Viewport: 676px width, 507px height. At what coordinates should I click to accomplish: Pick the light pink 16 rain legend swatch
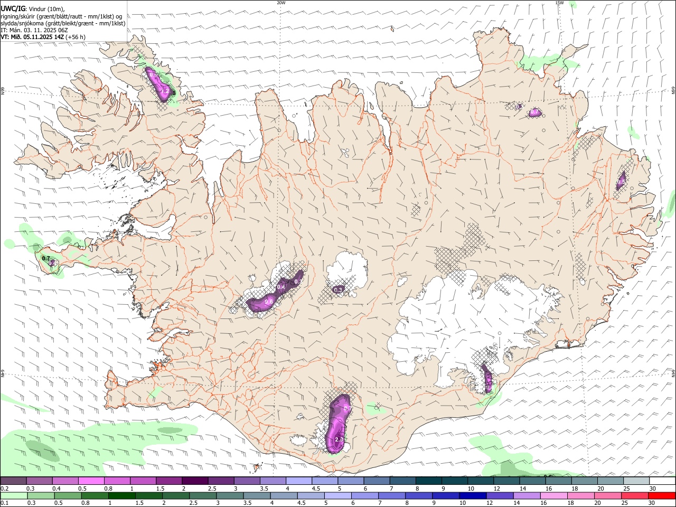(x=554, y=495)
